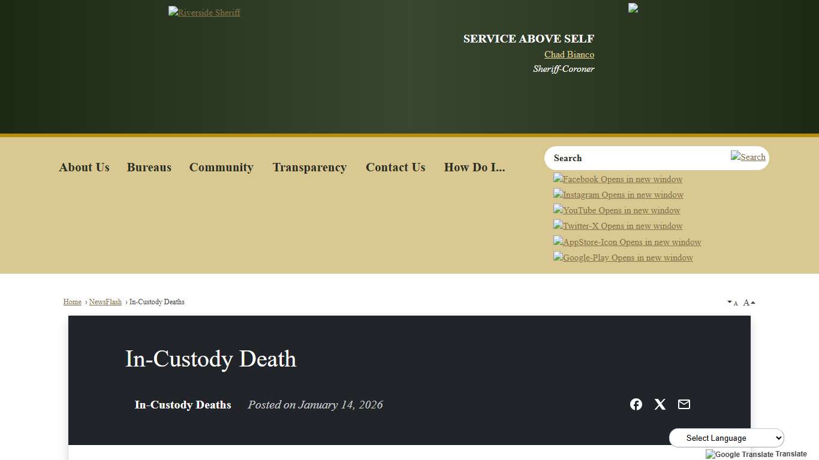The image size is (819, 460).
Task: Increase text size with the larger A control
Action: point(748,302)
